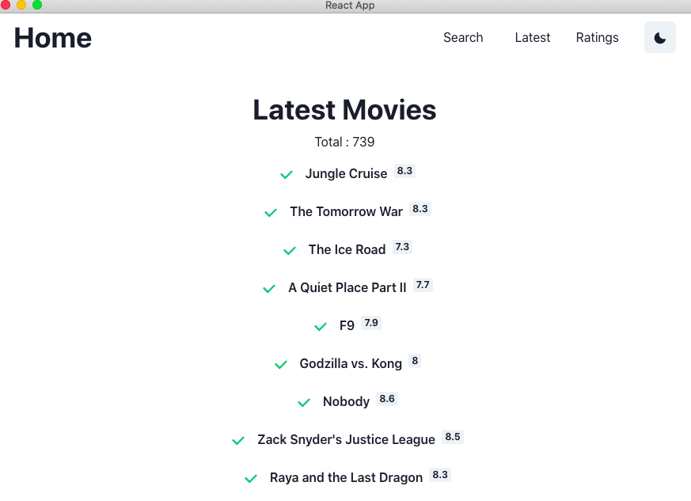Select the Jungle Cruise movie title
The height and width of the screenshot is (501, 691).
(x=346, y=173)
